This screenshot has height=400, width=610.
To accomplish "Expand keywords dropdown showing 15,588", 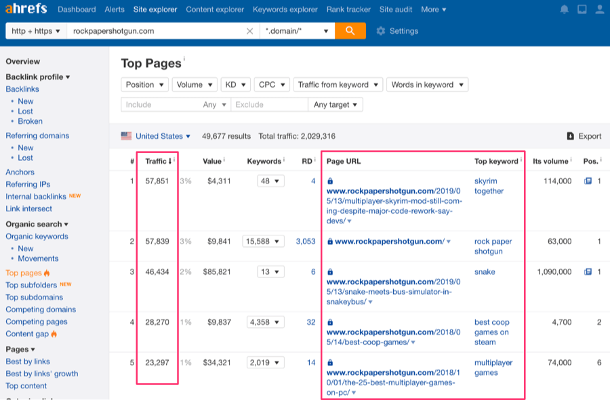I will coord(263,242).
